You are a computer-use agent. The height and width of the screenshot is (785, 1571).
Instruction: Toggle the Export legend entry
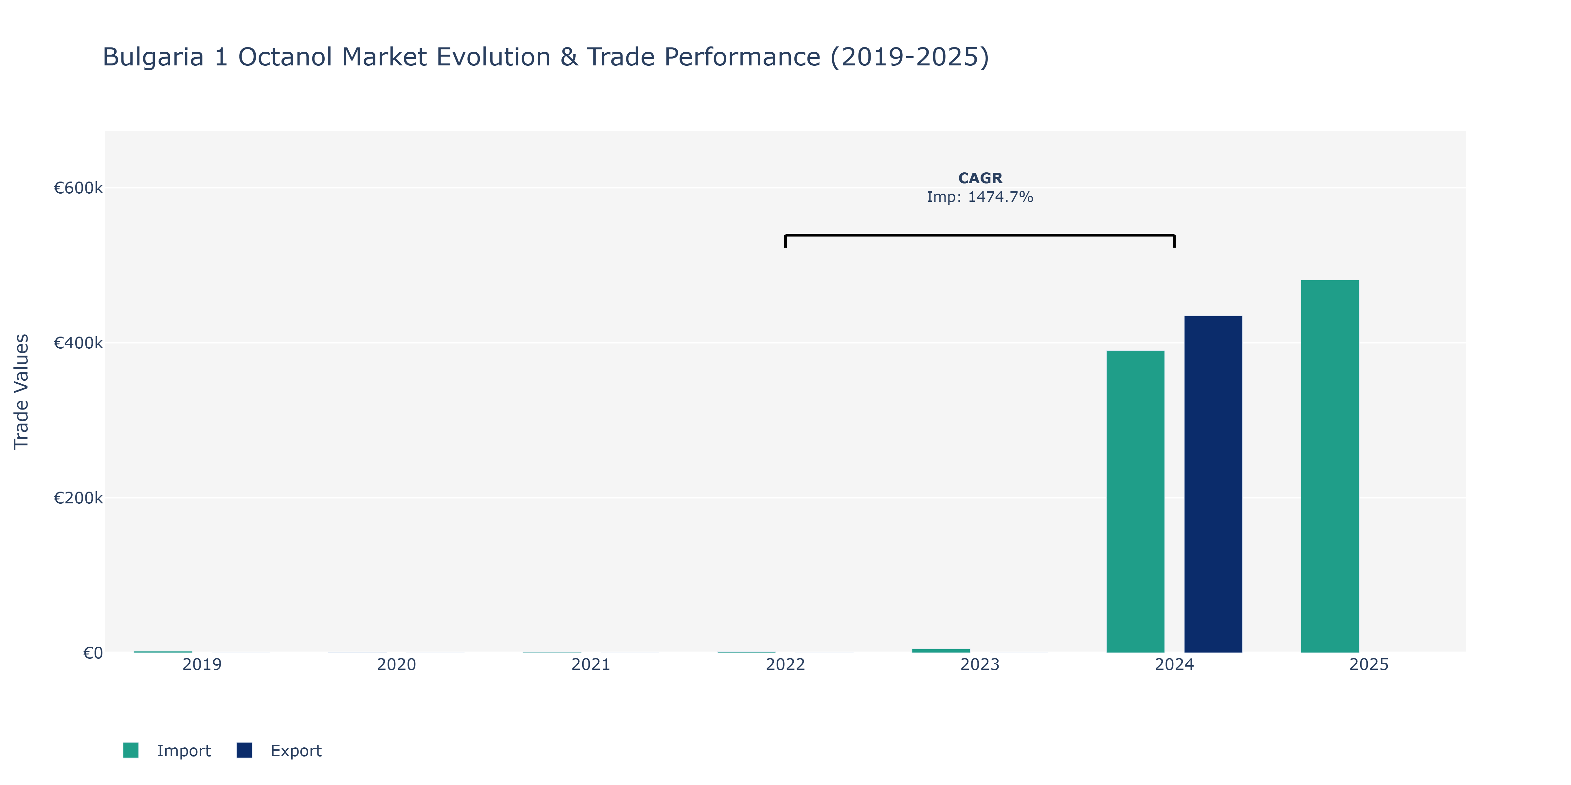point(279,750)
